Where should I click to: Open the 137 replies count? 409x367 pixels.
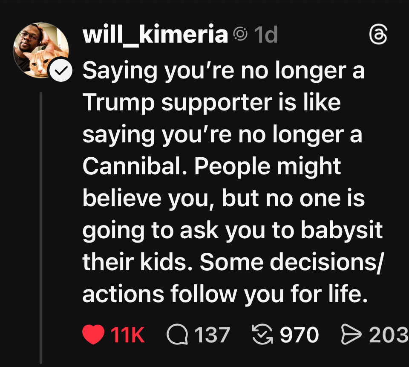pyautogui.click(x=213, y=335)
